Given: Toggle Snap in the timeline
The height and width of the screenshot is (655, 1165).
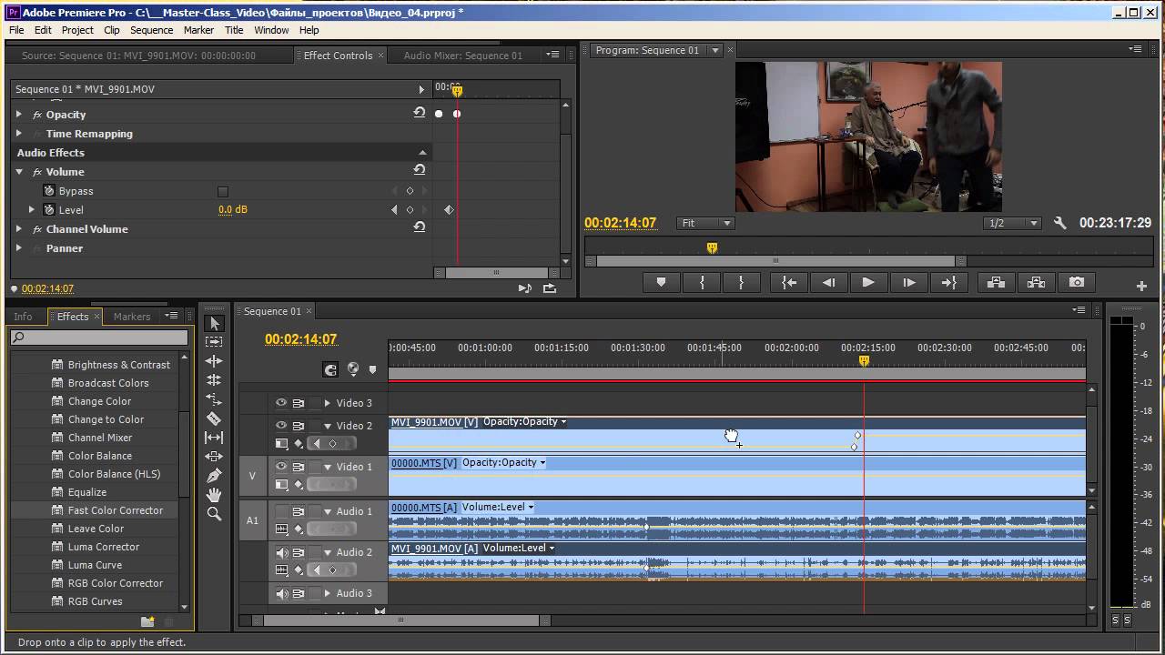Looking at the screenshot, I should [x=330, y=369].
